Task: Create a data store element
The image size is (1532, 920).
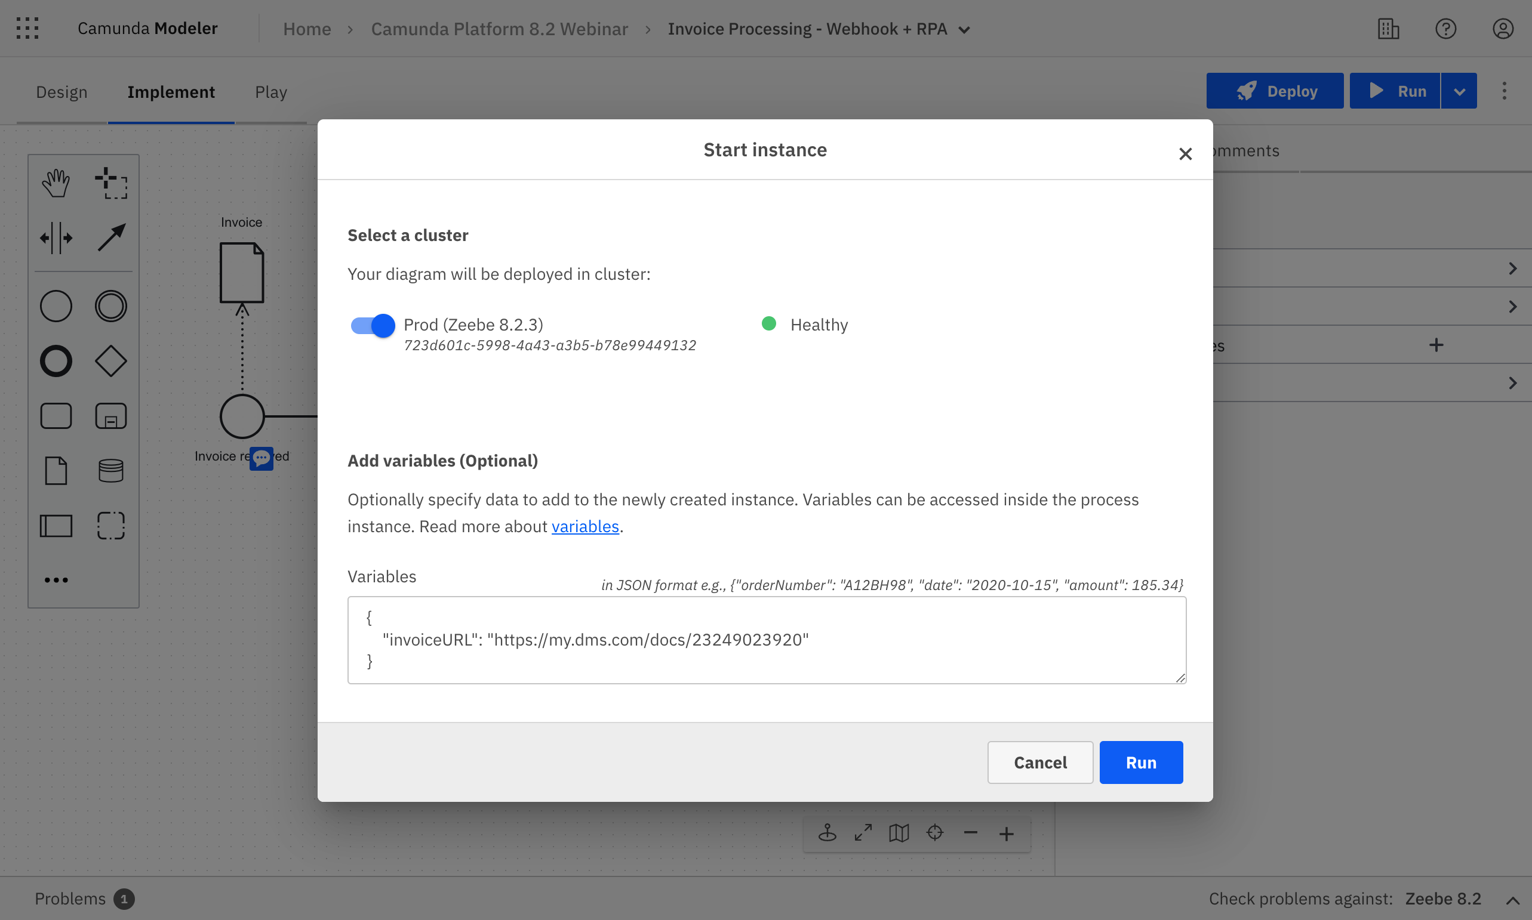Action: tap(110, 470)
